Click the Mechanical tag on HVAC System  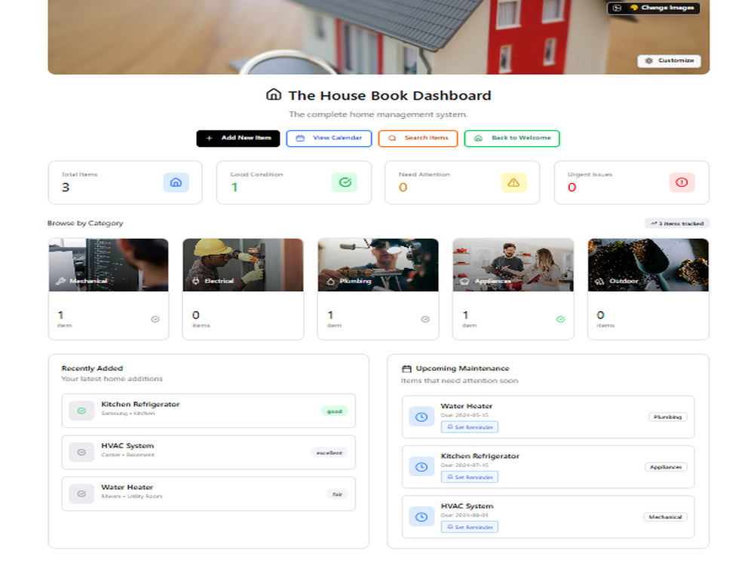(666, 517)
